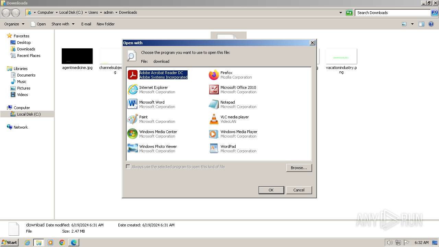Click OK in Open with dialog
Image resolution: width=439 pixels, height=247 pixels.
[271, 190]
